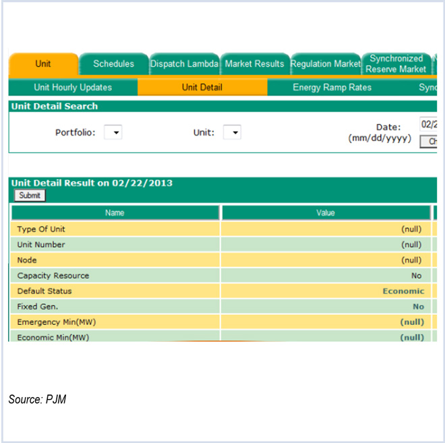
Task: Click the Value column header
Action: coord(326,213)
